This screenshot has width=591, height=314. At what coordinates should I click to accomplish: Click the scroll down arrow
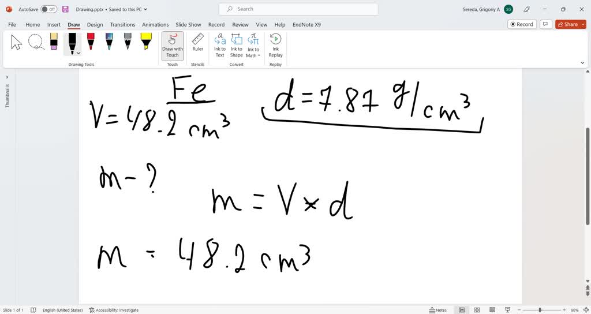(588, 281)
